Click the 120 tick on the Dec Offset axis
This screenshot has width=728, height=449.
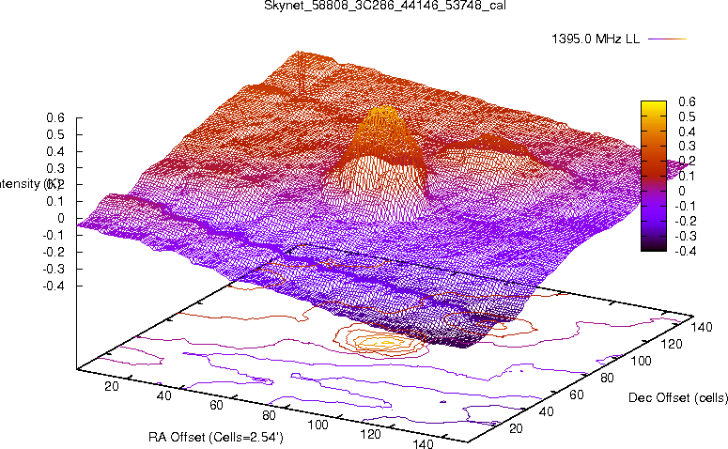point(671,344)
